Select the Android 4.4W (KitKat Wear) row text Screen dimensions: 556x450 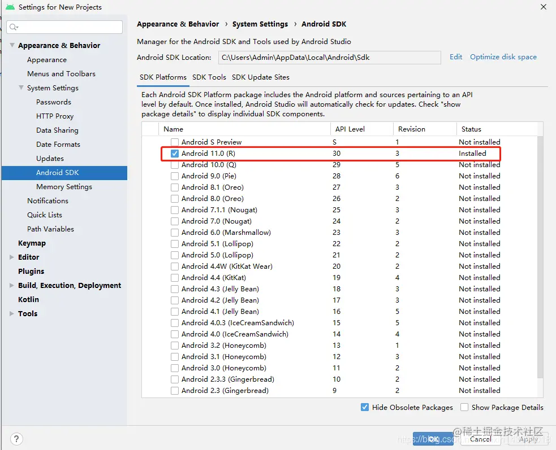pyautogui.click(x=227, y=266)
